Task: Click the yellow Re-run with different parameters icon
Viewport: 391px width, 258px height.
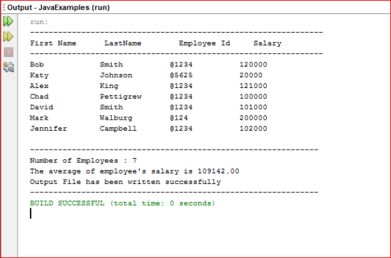Action: pos(8,36)
